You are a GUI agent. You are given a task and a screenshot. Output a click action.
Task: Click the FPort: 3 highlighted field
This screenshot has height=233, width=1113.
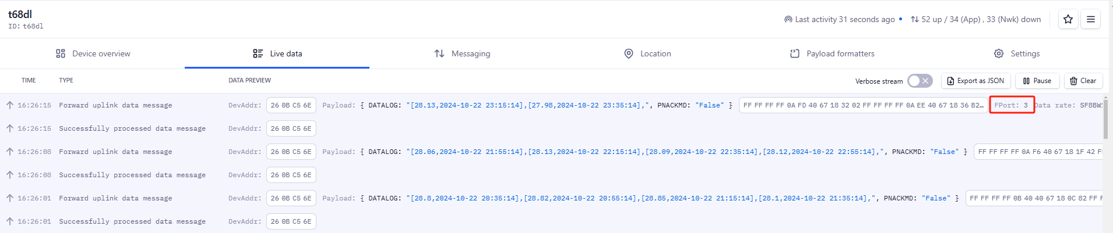(1012, 105)
